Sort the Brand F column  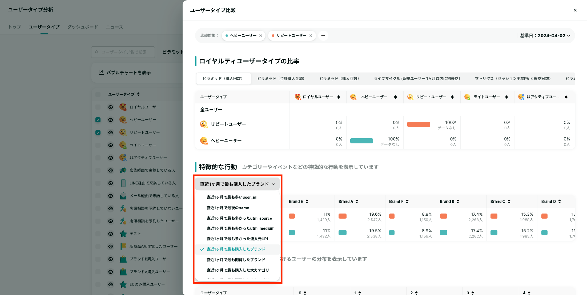coord(407,201)
